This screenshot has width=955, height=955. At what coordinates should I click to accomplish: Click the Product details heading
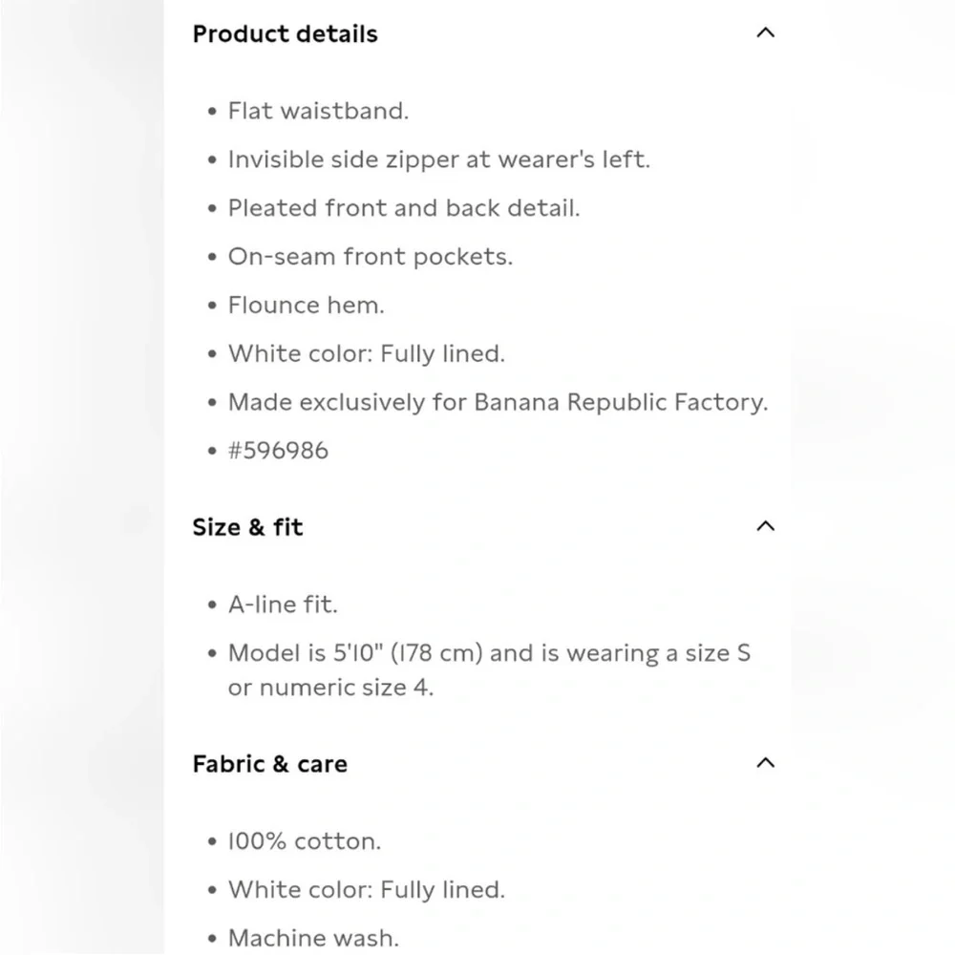tap(285, 34)
